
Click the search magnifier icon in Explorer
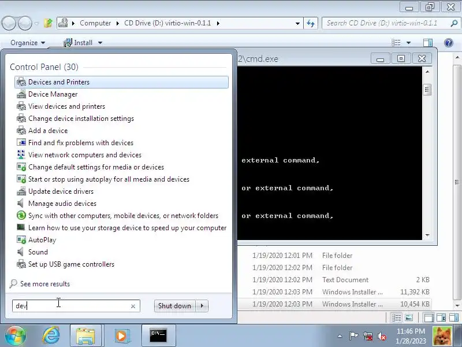454,23
